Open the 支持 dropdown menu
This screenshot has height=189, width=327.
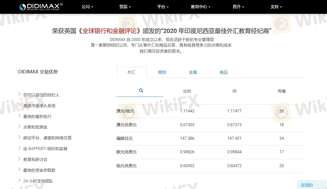tap(276, 7)
